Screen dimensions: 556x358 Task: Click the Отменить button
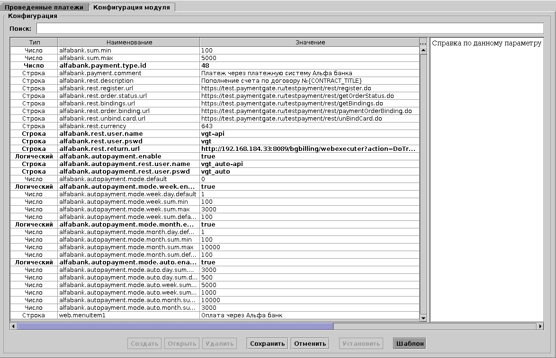[x=310, y=343]
